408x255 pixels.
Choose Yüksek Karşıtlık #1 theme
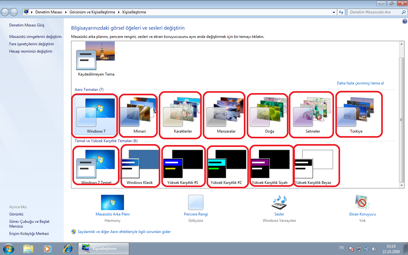click(183, 167)
